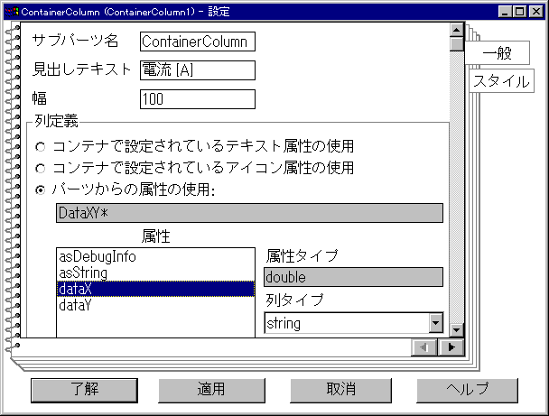Click the 幅 input field with 100

point(198,99)
